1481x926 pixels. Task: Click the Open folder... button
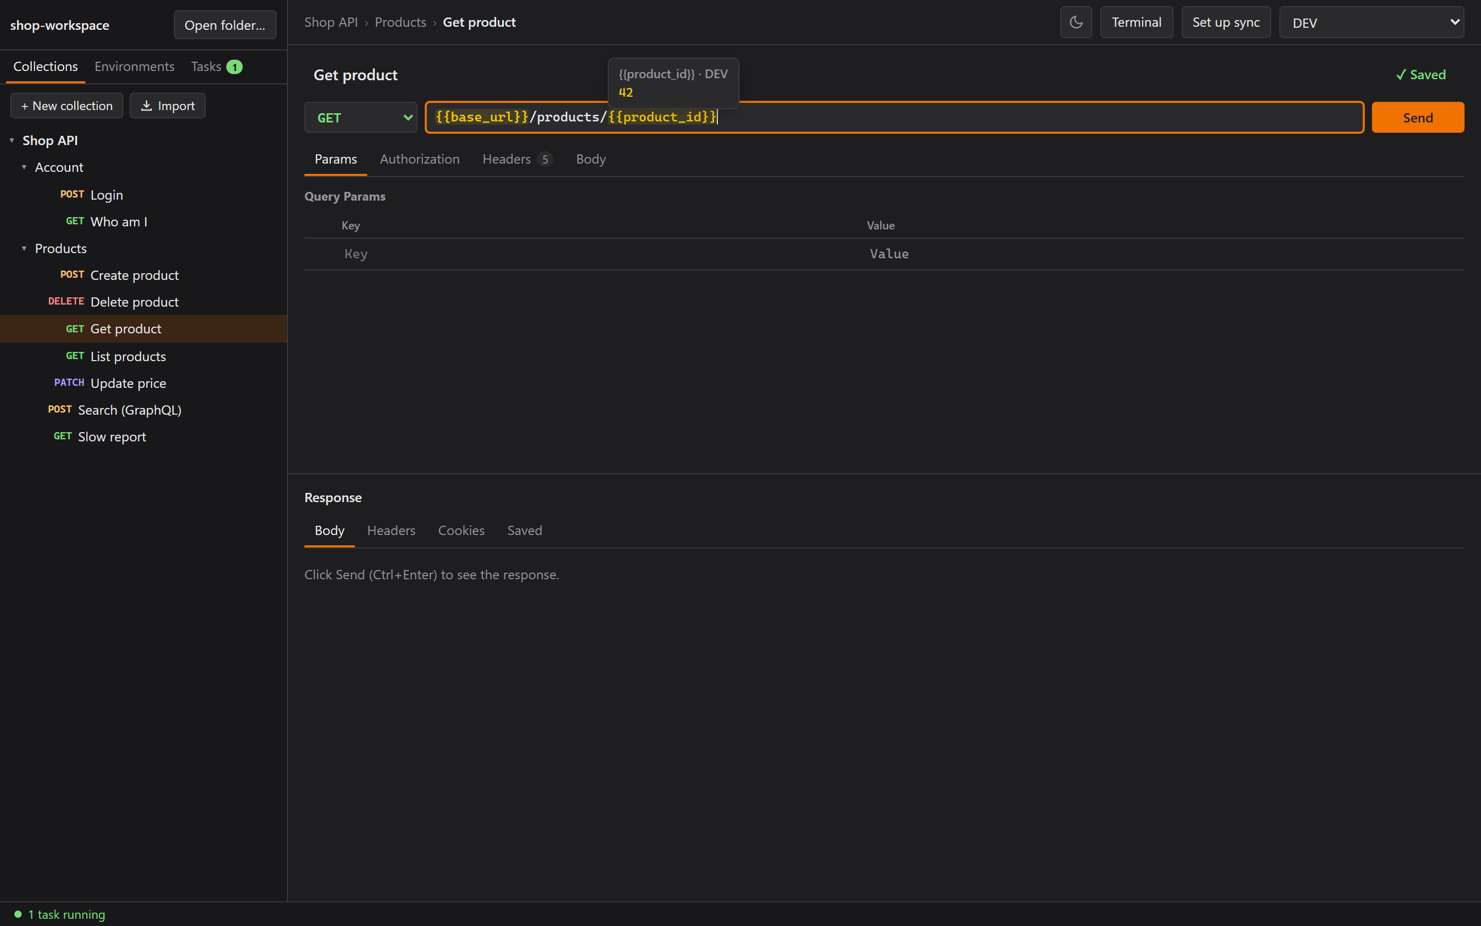(x=225, y=25)
